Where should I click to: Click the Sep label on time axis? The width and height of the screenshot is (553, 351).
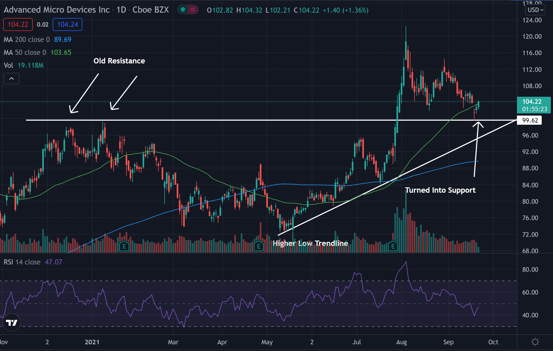pyautogui.click(x=448, y=342)
